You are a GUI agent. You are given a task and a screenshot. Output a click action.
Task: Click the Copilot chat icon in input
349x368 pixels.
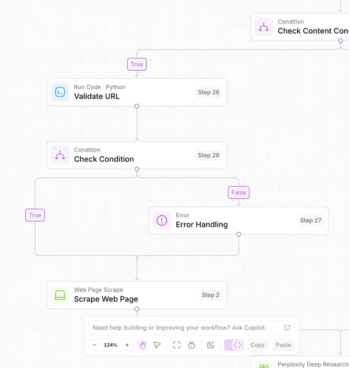coord(287,327)
